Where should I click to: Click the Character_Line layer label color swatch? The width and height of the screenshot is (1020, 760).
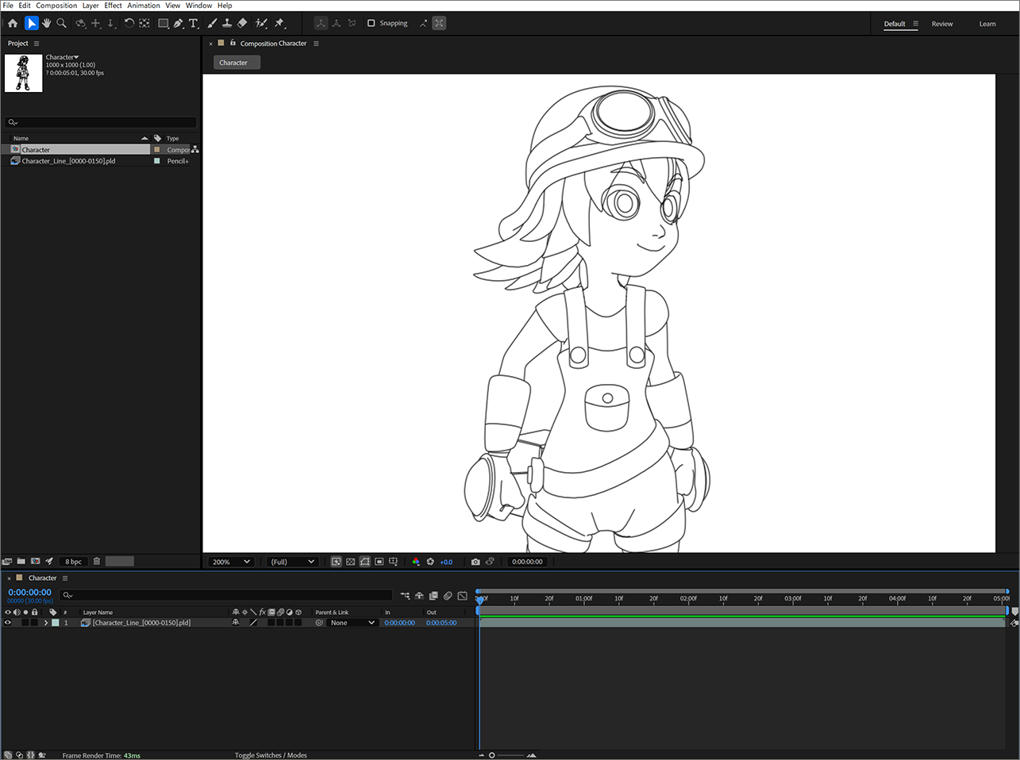pyautogui.click(x=56, y=623)
